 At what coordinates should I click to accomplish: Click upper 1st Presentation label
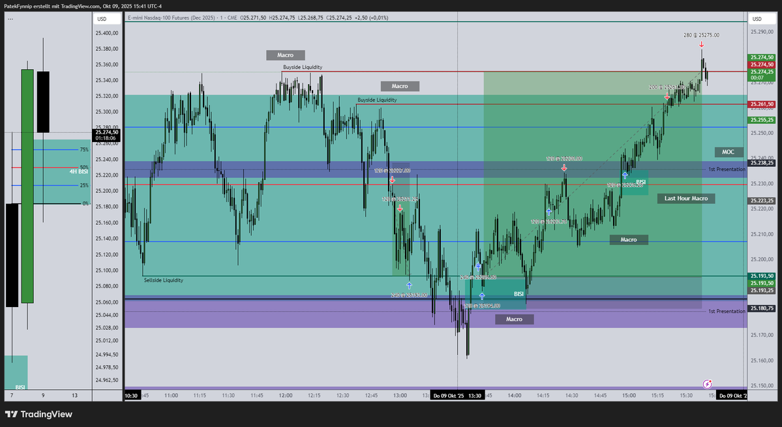(727, 169)
